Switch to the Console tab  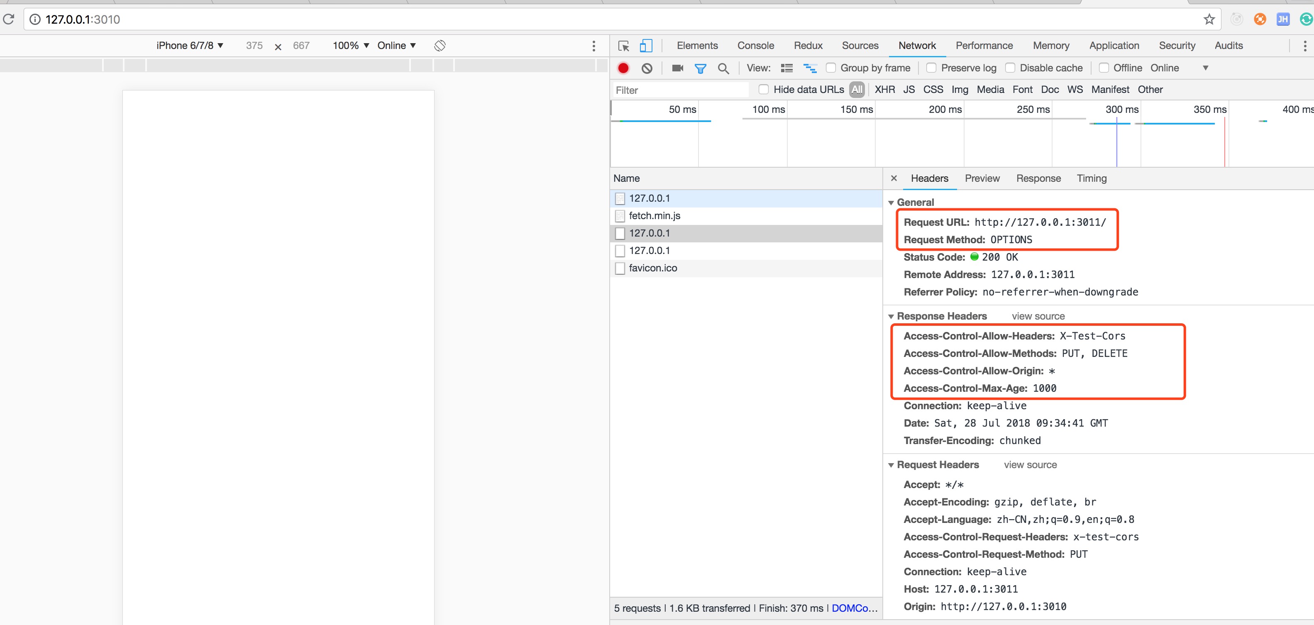click(x=755, y=45)
